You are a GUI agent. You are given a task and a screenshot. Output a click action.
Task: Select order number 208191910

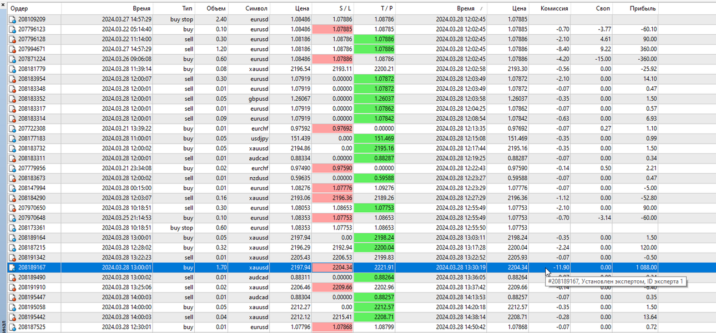(32, 288)
